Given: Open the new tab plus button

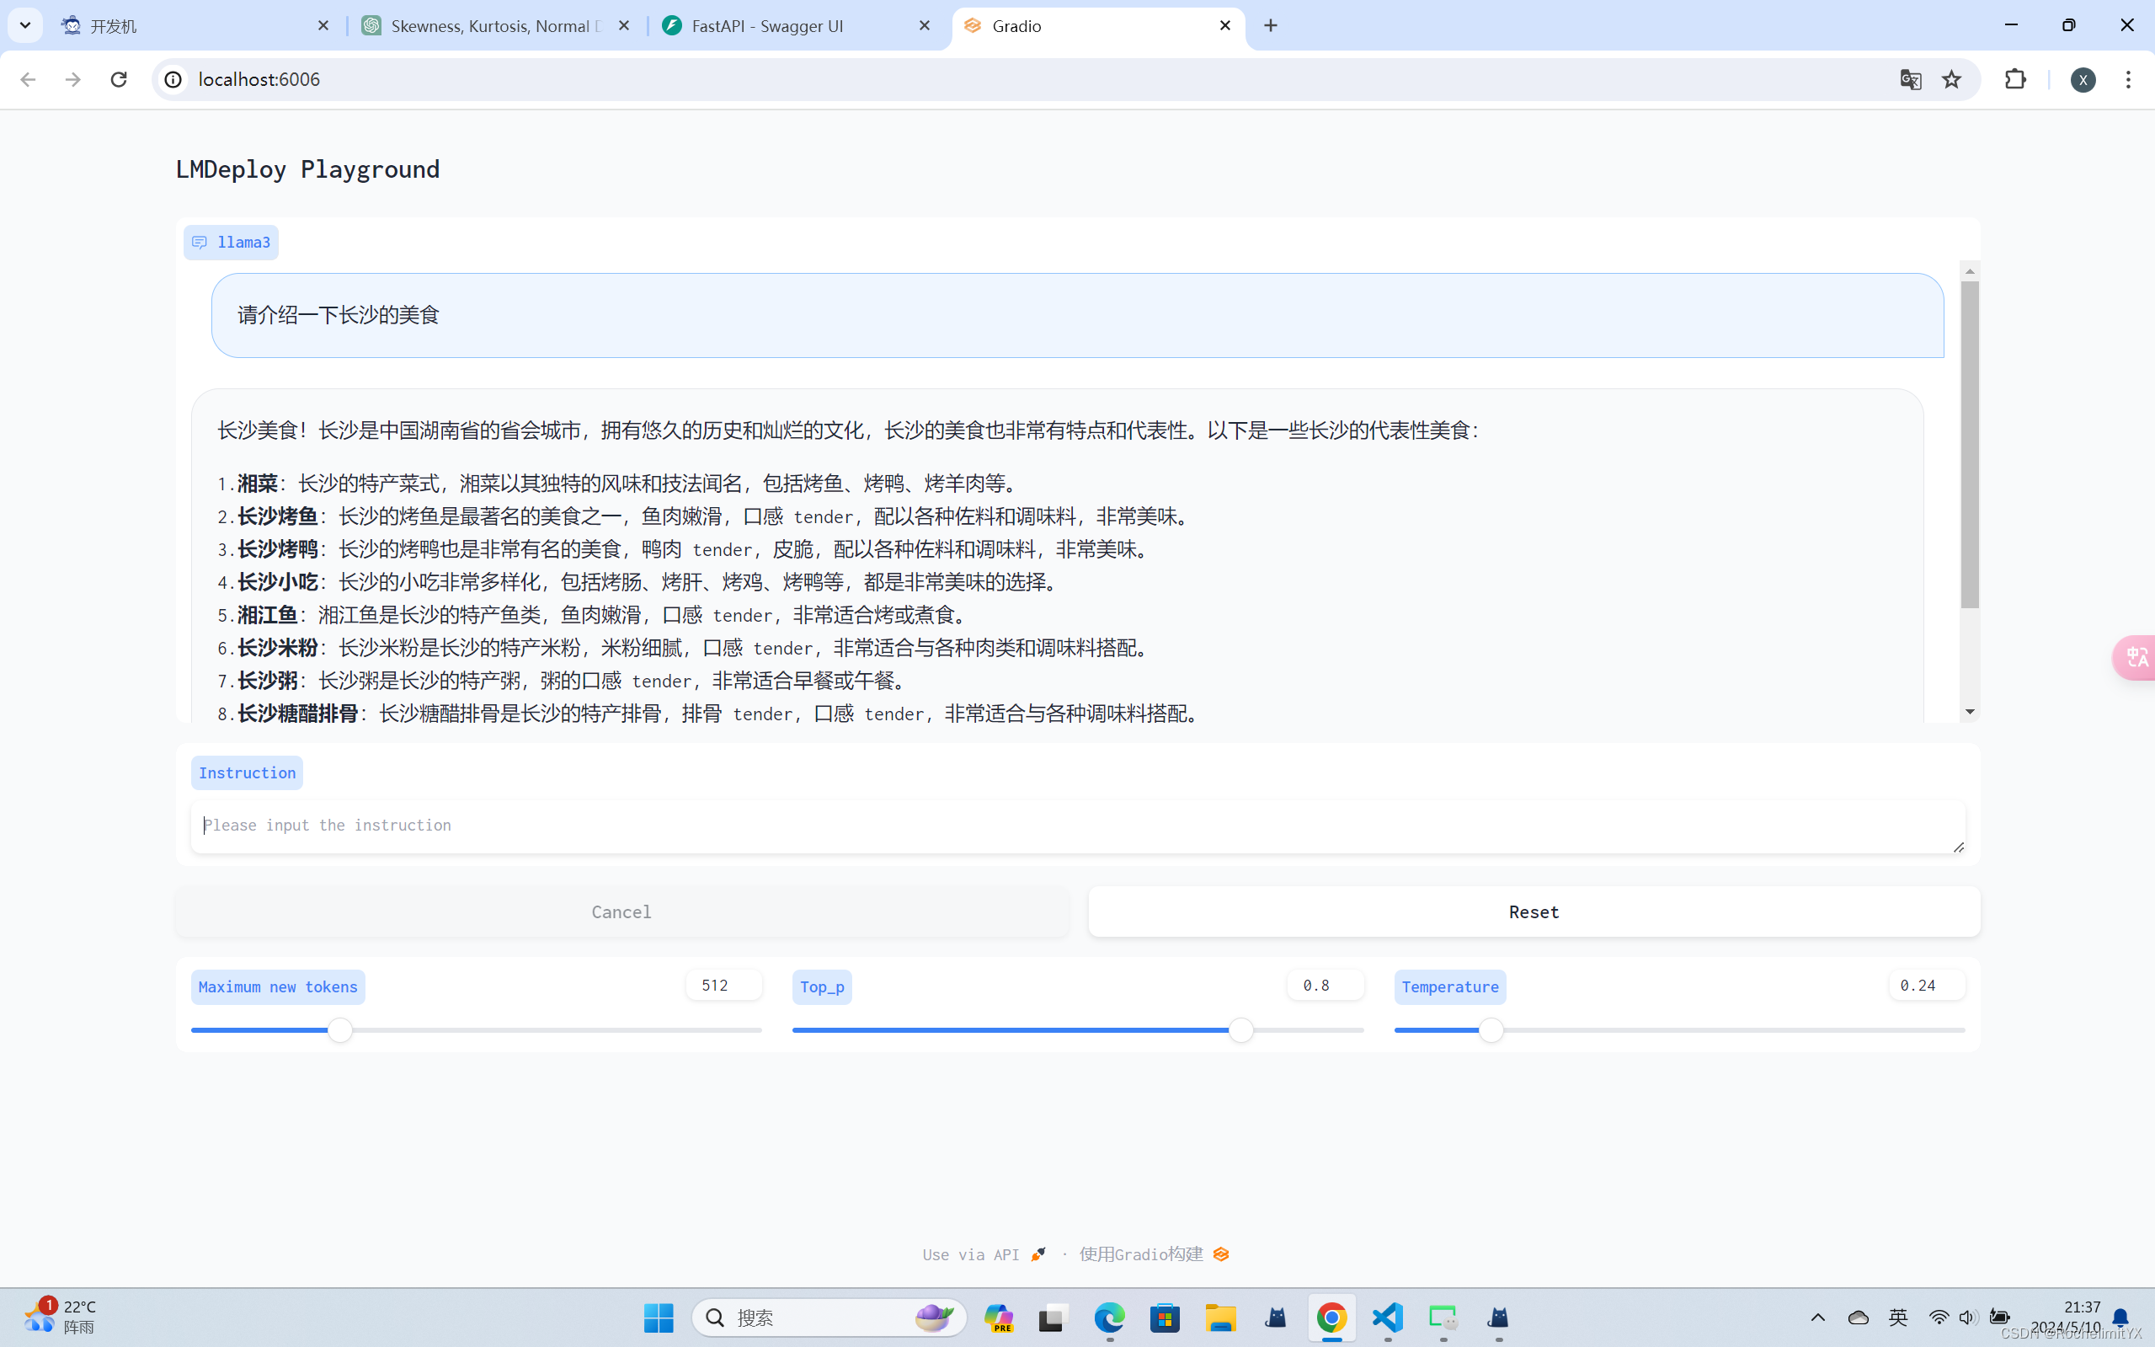Looking at the screenshot, I should point(1271,26).
